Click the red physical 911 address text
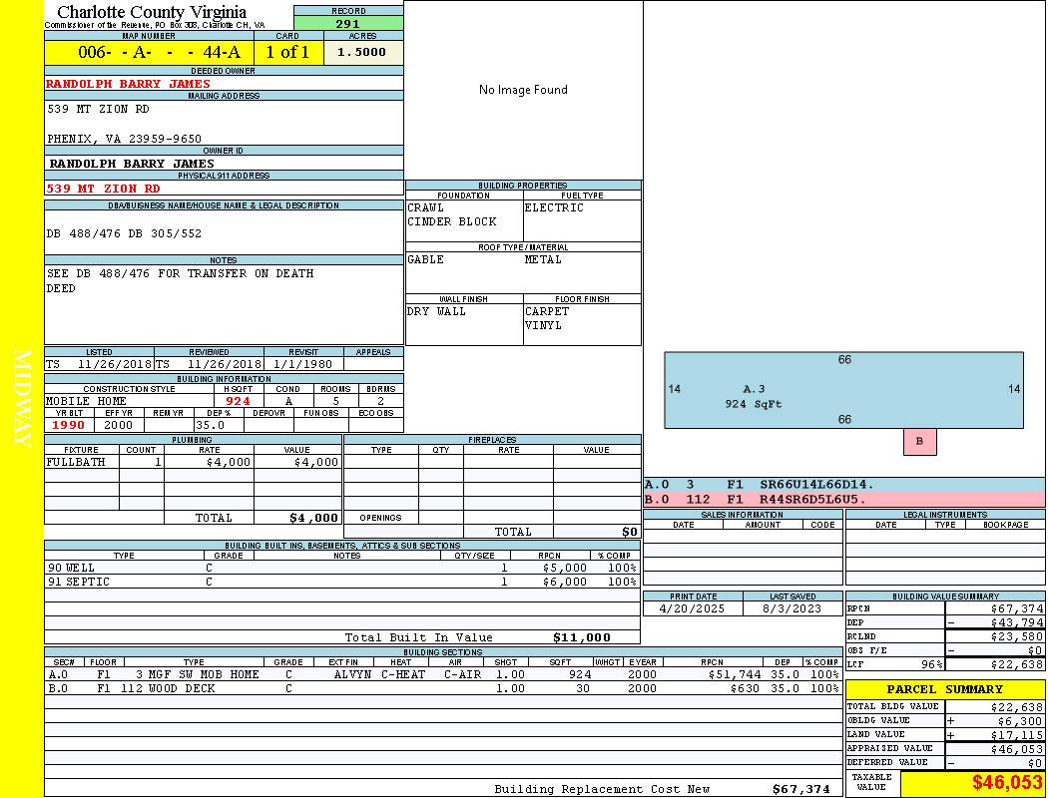This screenshot has height=798, width=1048. 103,188
